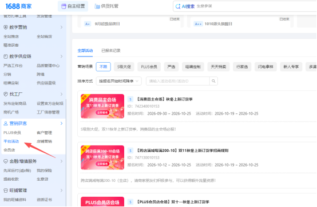Click the AI搜索 search field
This screenshot has width=317, height=207.
pyautogui.click(x=245, y=6)
